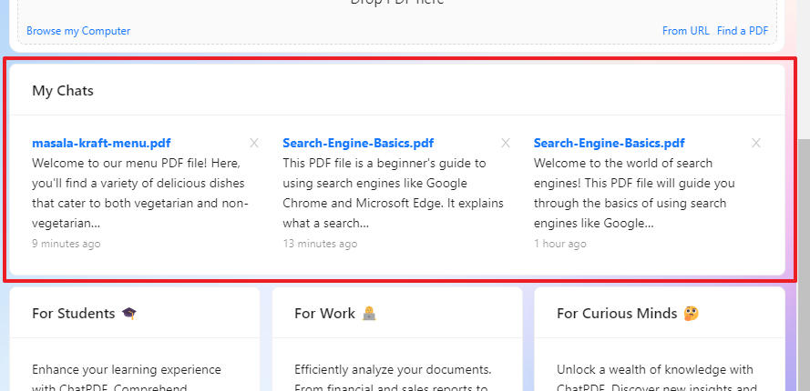This screenshot has height=391, width=810.
Task: Click the "9 minutes ago" timestamp
Action: (x=67, y=244)
